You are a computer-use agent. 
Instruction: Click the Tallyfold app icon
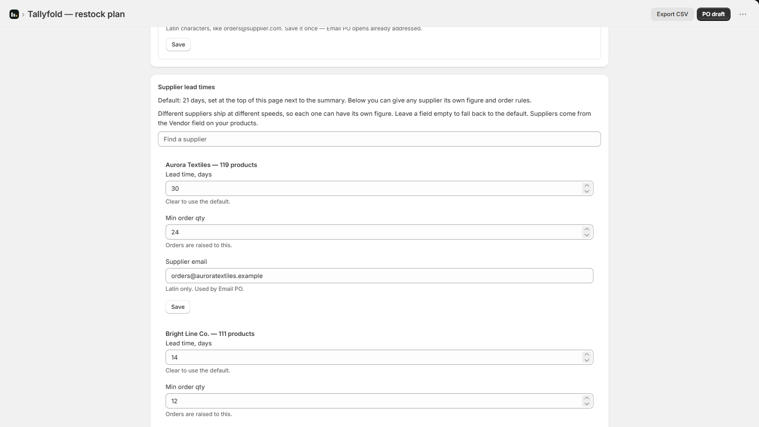pyautogui.click(x=14, y=14)
